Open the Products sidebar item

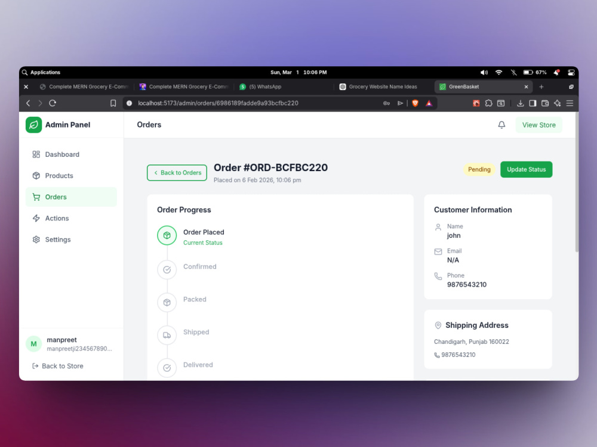tap(71, 176)
